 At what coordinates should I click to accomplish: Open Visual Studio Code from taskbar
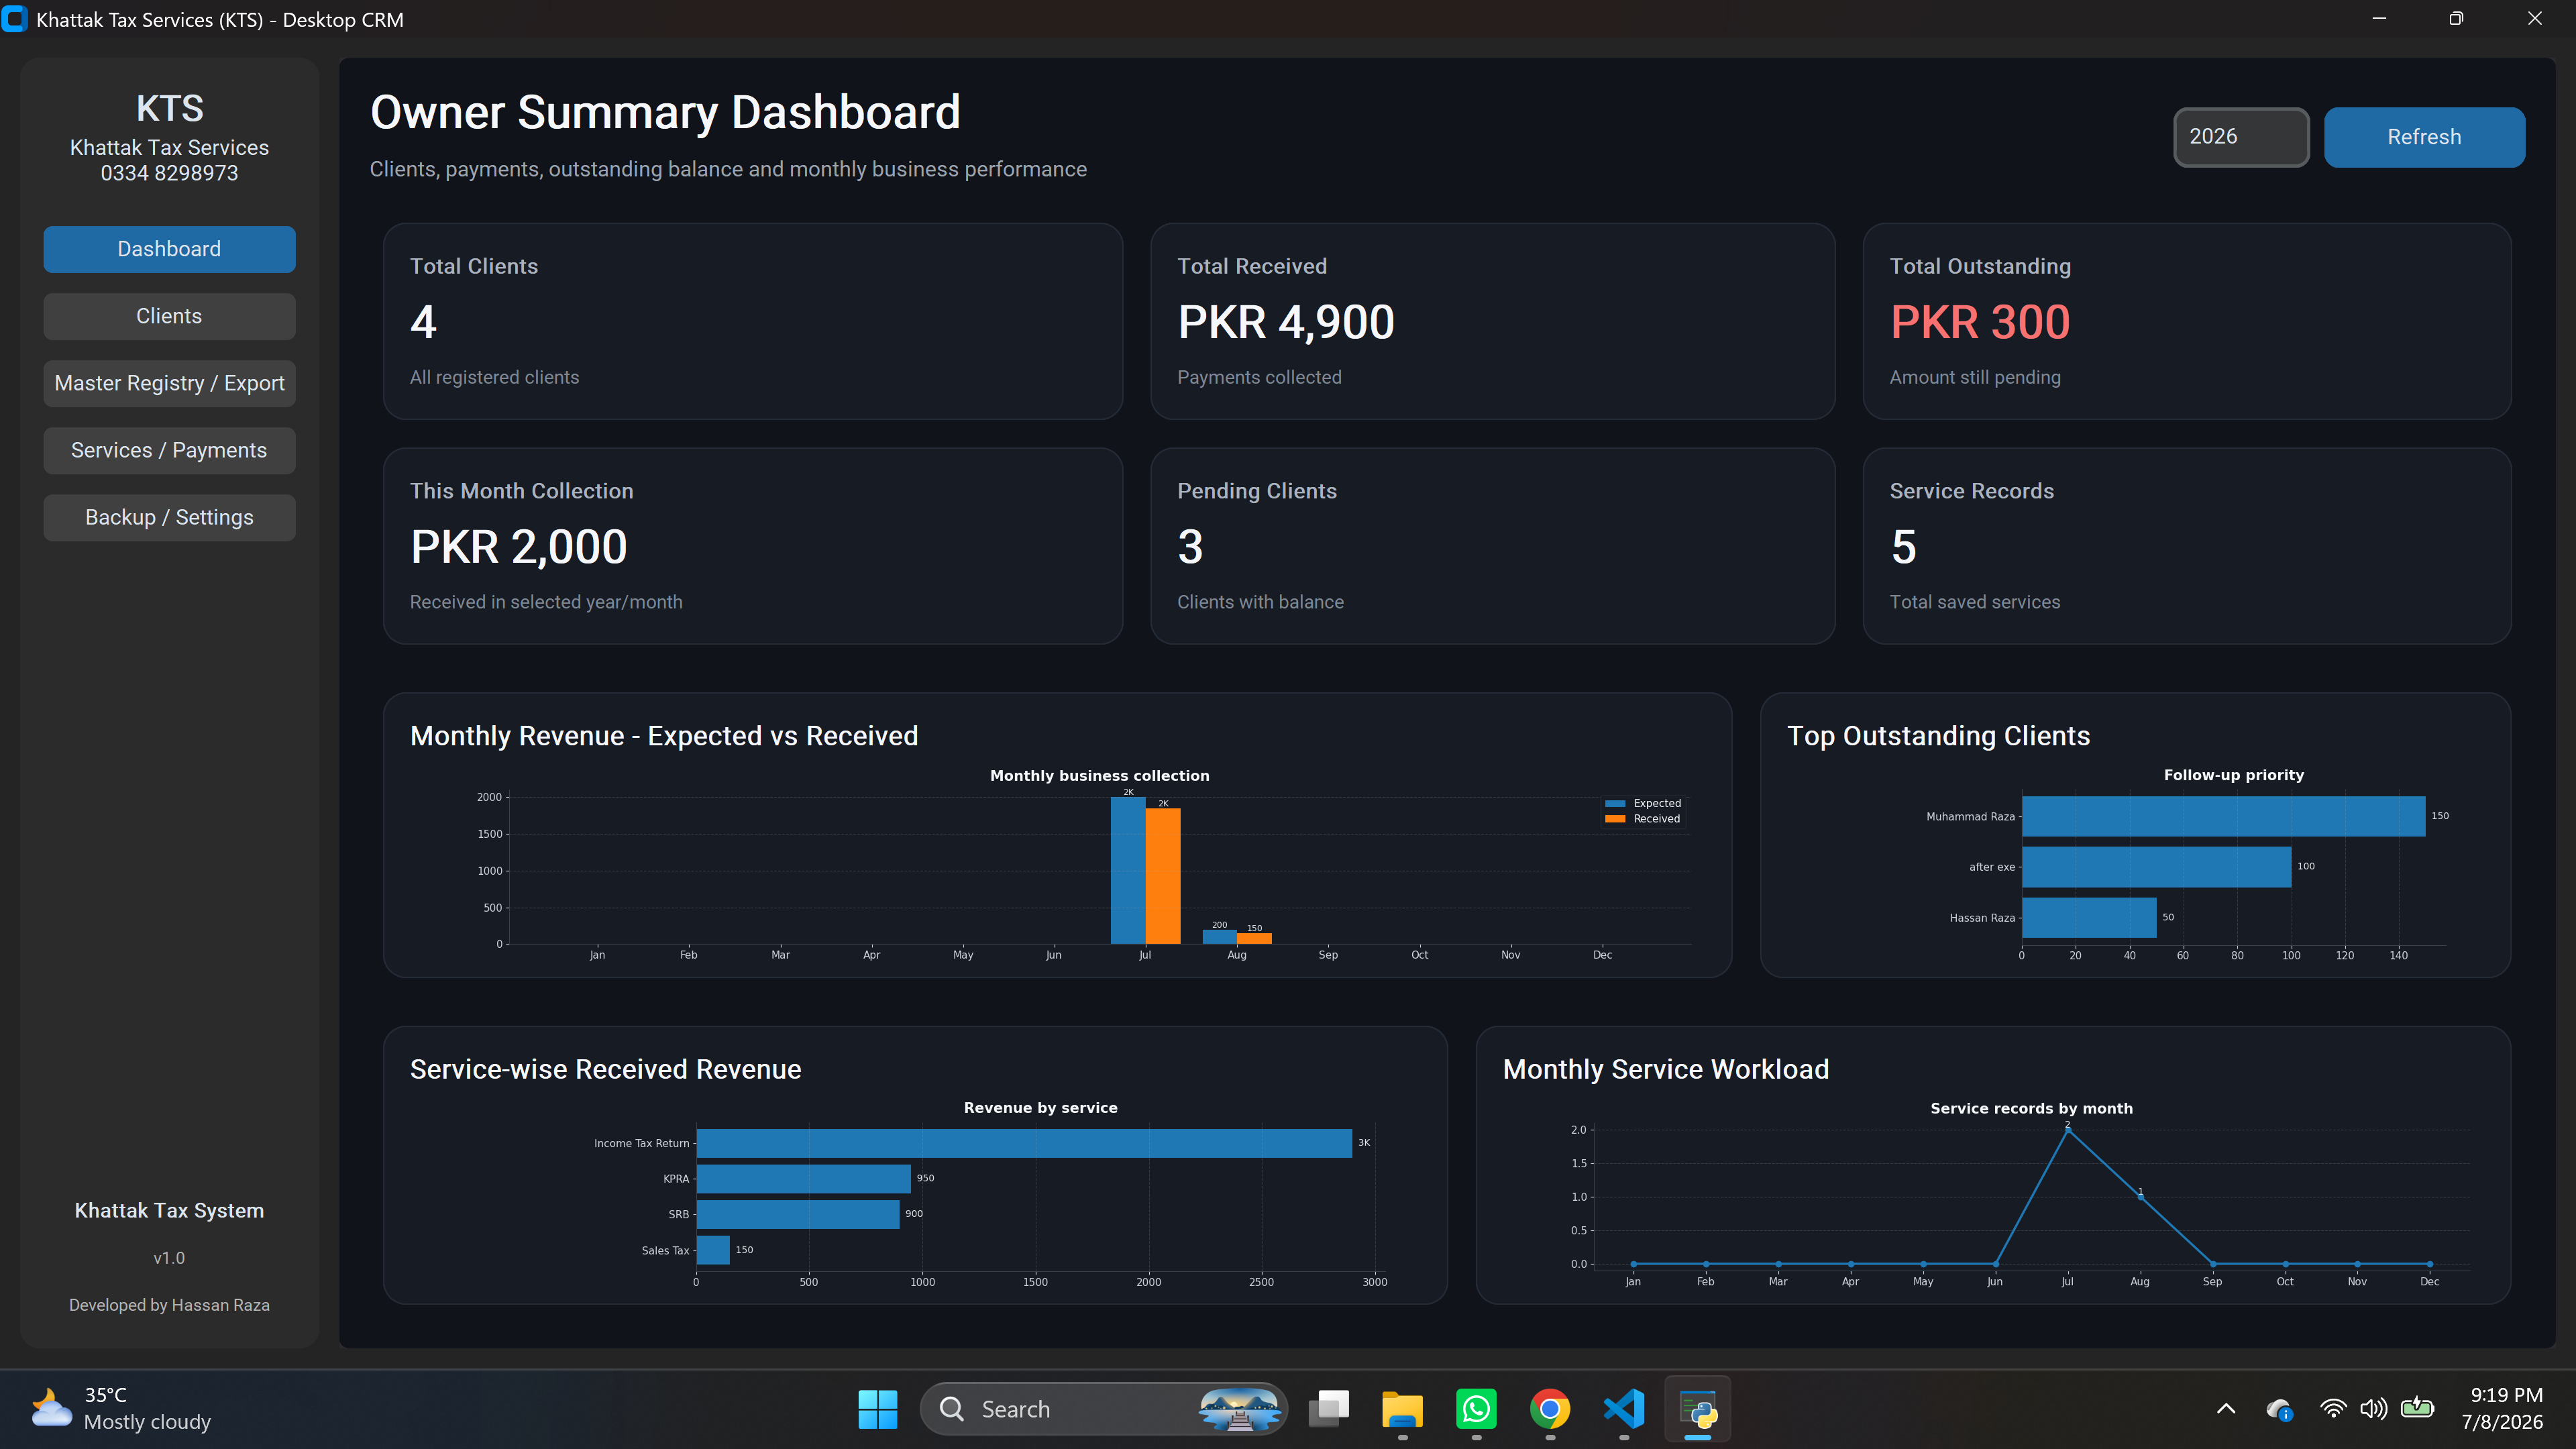[x=1624, y=1409]
